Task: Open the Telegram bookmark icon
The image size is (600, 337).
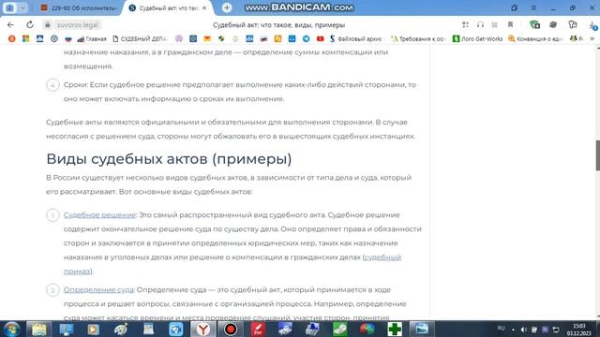Action: tap(307, 38)
